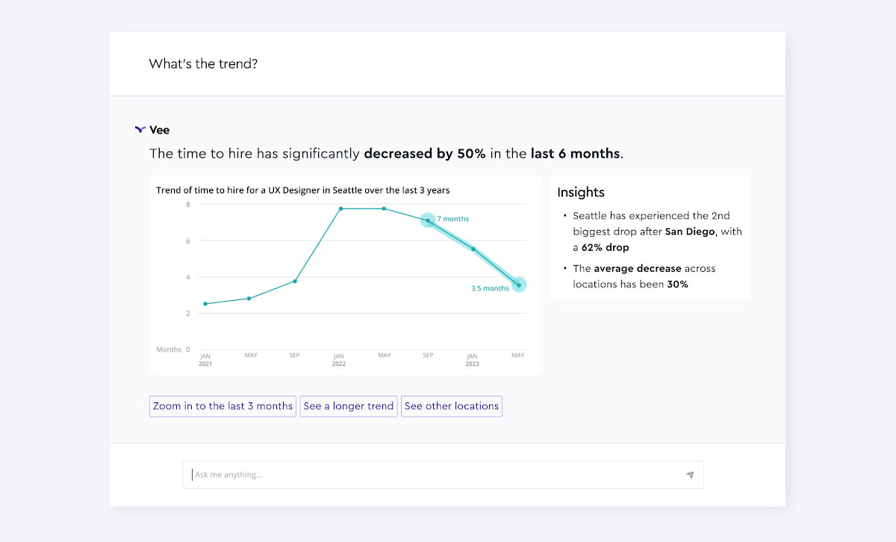Click the May 2022 data point

pyautogui.click(x=385, y=208)
